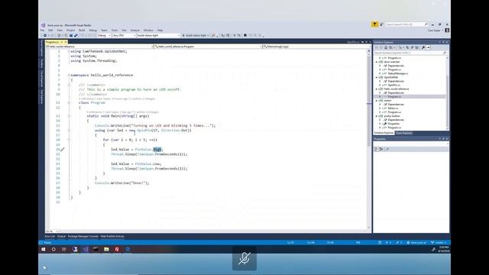489x275 pixels.
Task: Switch to the Team Explorer tab
Action: pos(404,133)
